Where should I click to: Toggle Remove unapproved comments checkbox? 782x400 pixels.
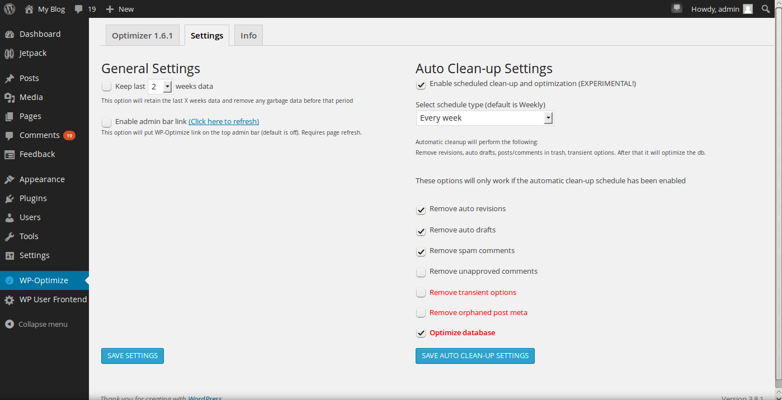[x=421, y=272]
